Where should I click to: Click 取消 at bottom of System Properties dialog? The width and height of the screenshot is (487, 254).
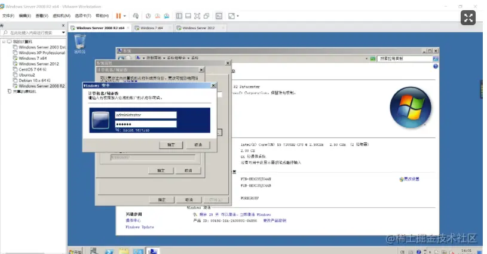pos(189,200)
